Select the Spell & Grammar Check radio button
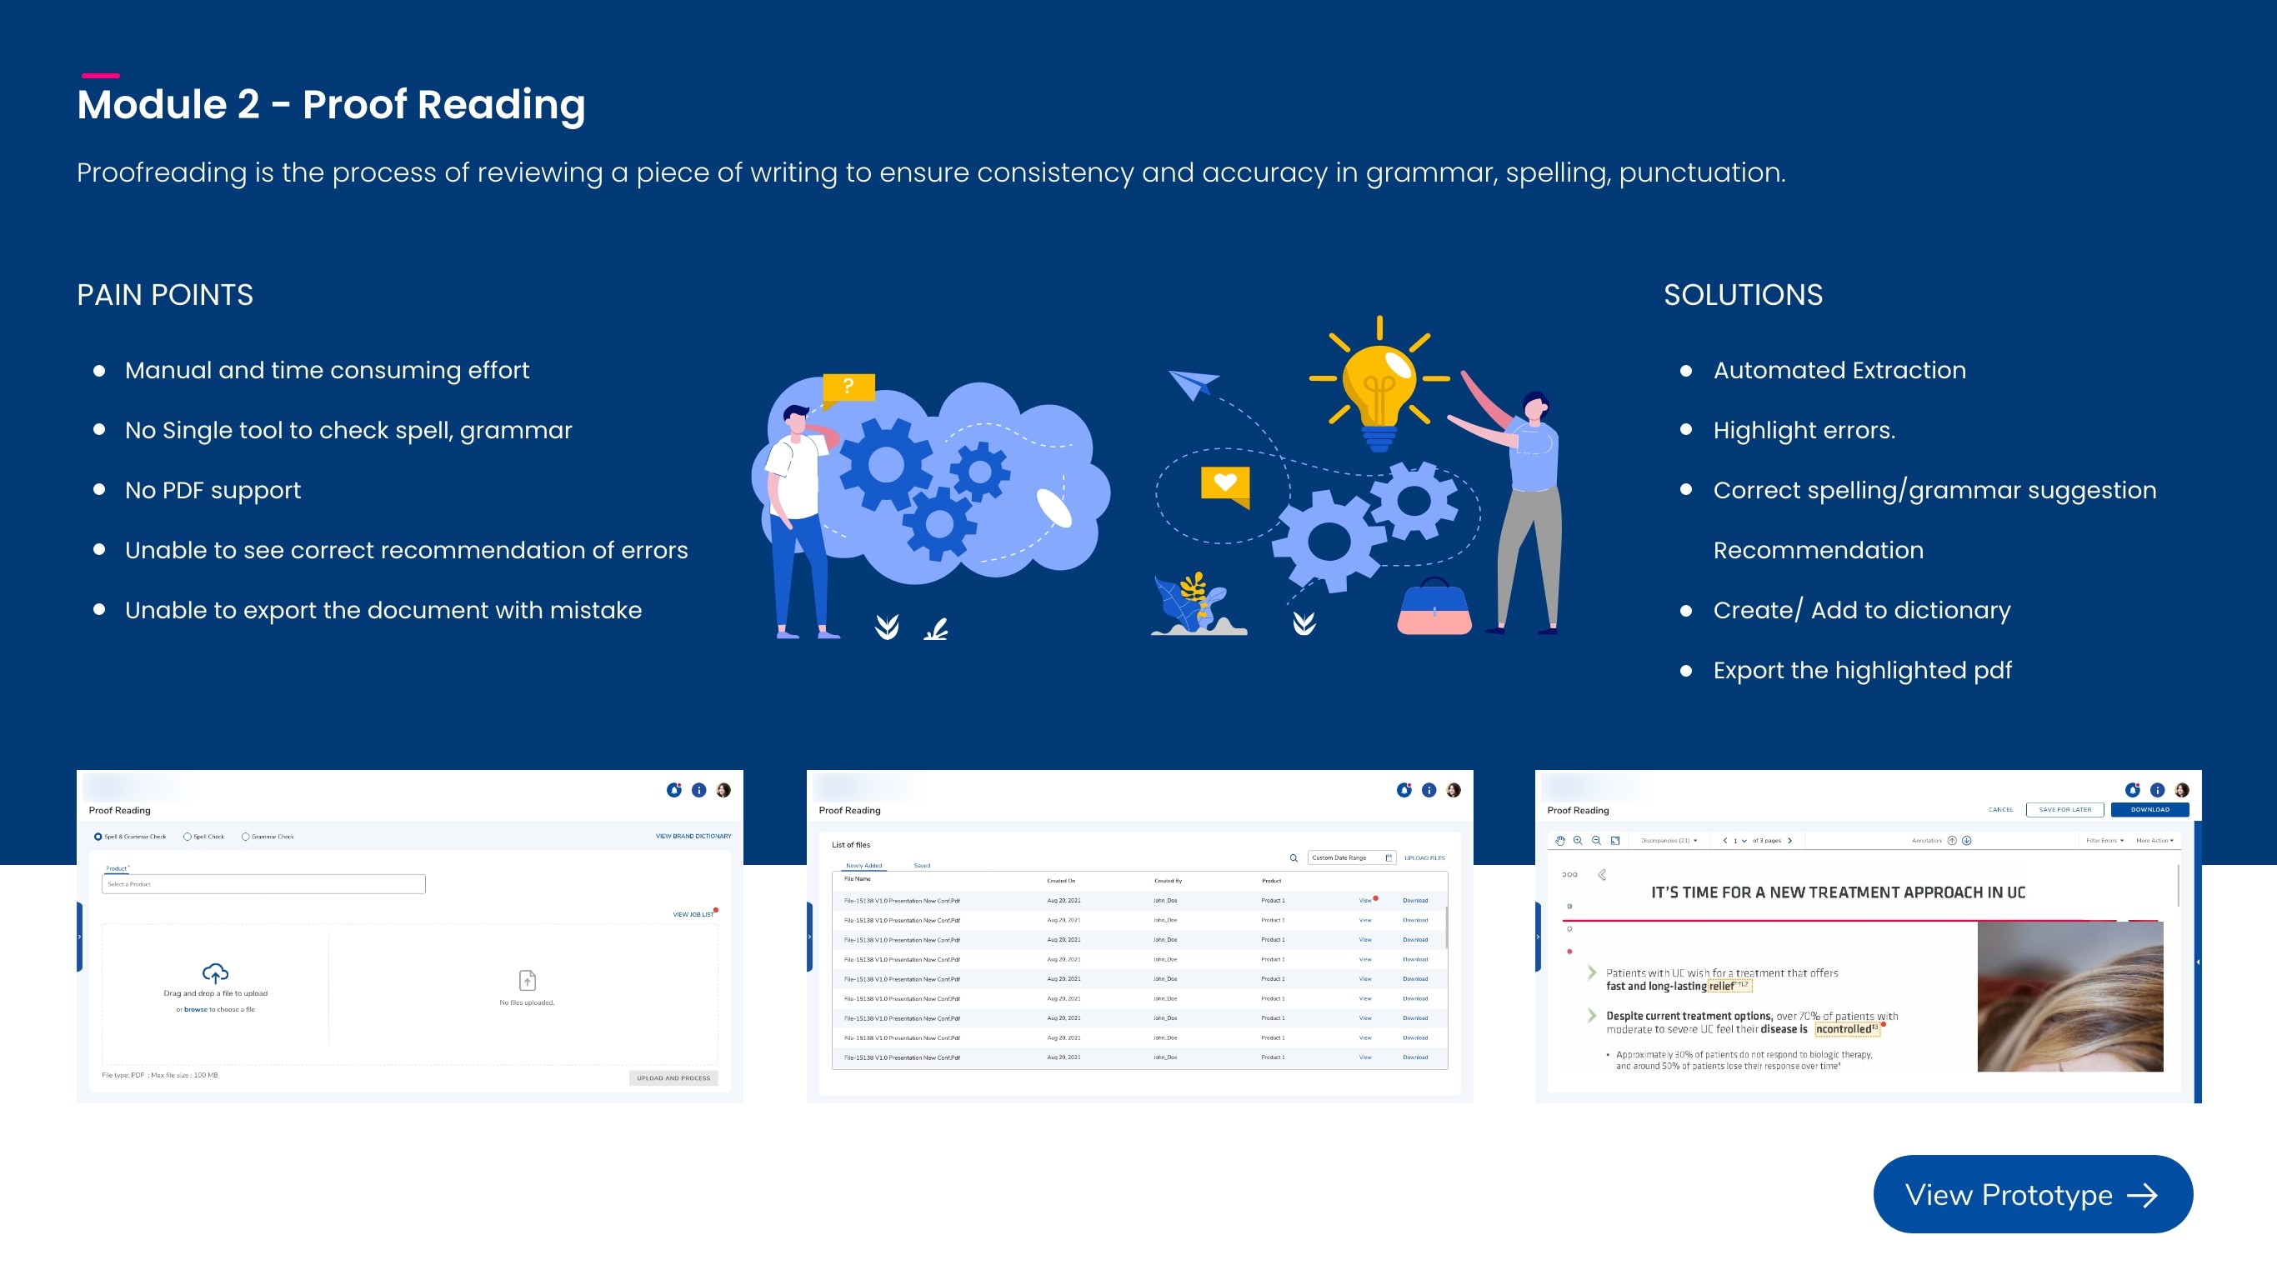 click(98, 836)
